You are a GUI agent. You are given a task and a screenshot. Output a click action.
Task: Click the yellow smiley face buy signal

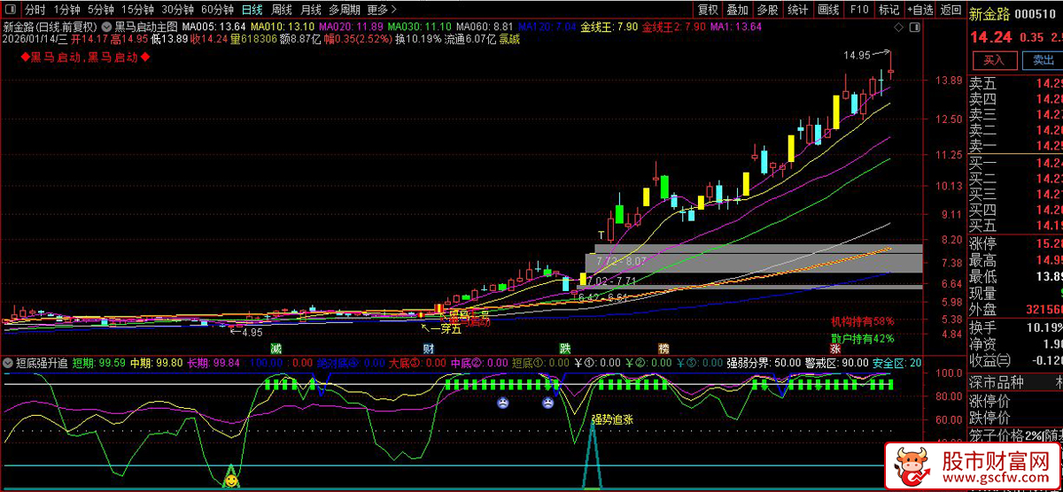[x=230, y=480]
